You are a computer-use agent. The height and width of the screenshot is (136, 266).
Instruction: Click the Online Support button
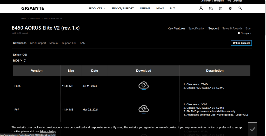tap(241, 43)
